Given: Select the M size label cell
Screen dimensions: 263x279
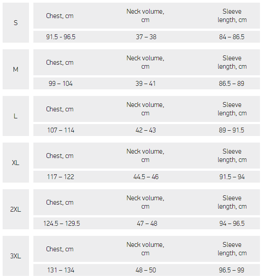Looking at the screenshot, I should pos(16,69).
